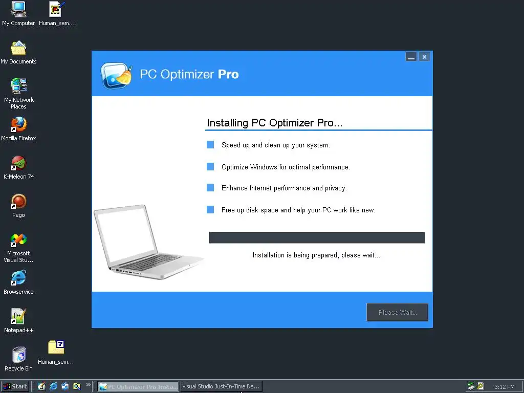Select the Human_sem 7z archive folder icon
Image resolution: width=524 pixels, height=393 pixels.
click(56, 353)
